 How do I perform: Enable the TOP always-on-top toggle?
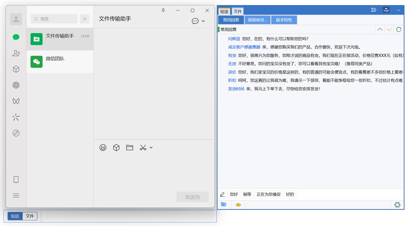click(386, 10)
